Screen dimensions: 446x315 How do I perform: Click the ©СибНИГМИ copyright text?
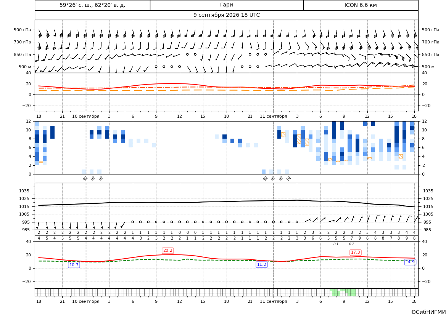428,312
